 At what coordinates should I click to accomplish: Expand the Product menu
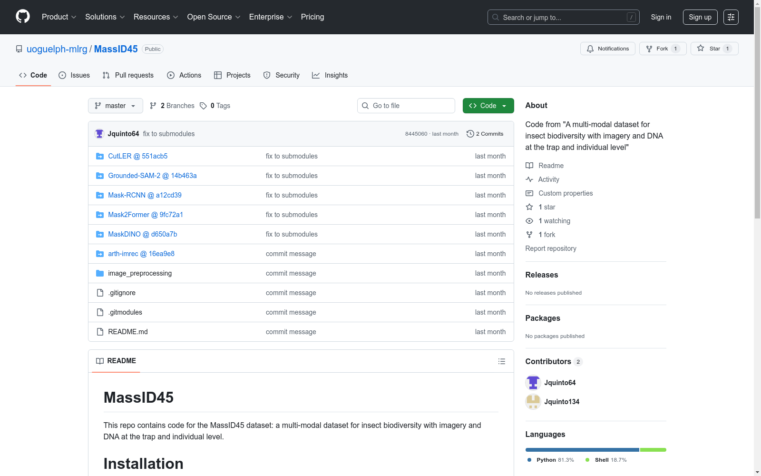(59, 17)
